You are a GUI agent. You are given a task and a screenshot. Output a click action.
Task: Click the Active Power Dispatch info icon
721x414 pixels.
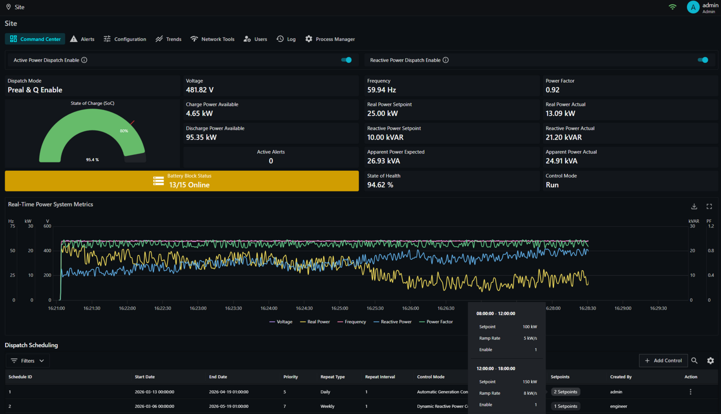pos(84,60)
